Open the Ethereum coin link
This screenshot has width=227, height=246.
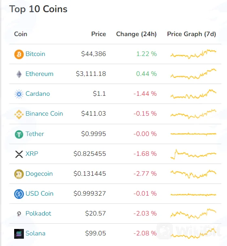(x=39, y=74)
